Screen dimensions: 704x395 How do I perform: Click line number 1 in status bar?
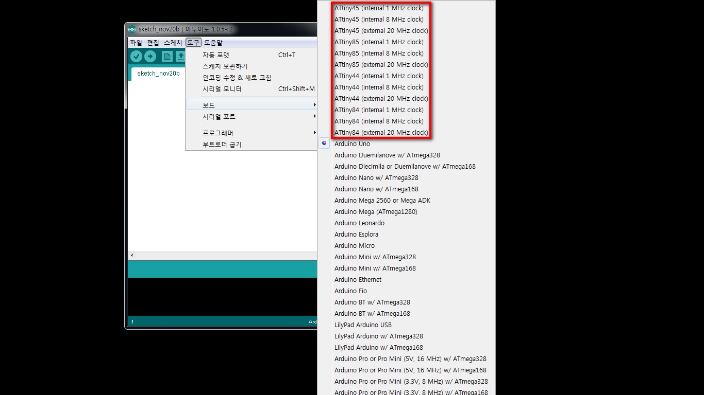coord(132,322)
